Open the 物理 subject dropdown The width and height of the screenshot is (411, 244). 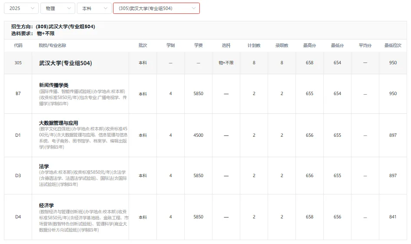[58, 8]
